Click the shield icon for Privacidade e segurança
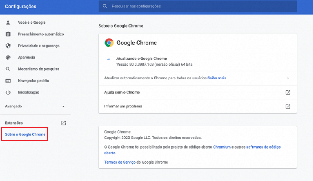The width and height of the screenshot is (313, 181). [8, 46]
